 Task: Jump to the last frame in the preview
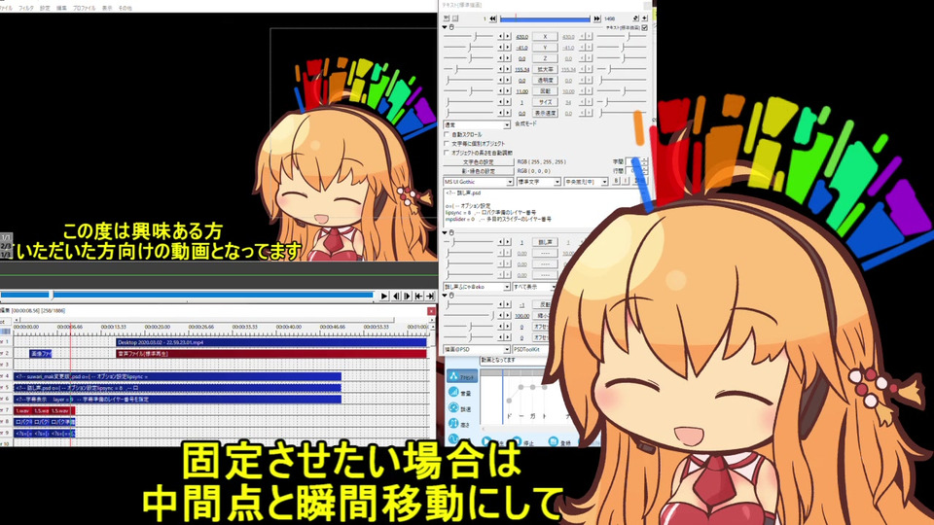[x=429, y=296]
